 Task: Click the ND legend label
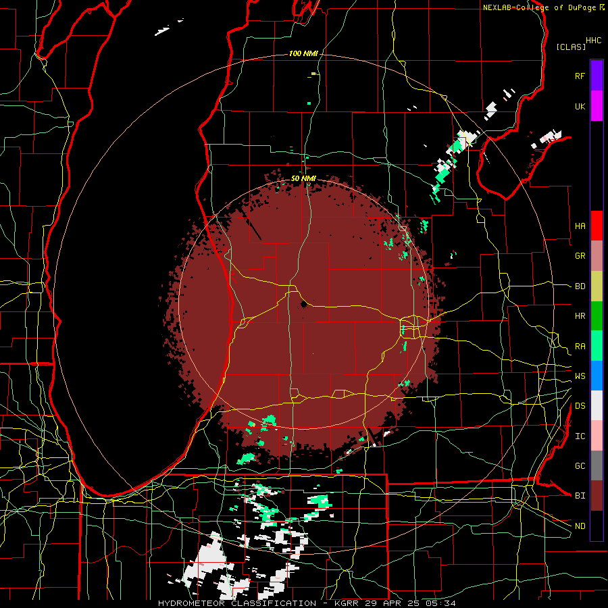pos(580,526)
